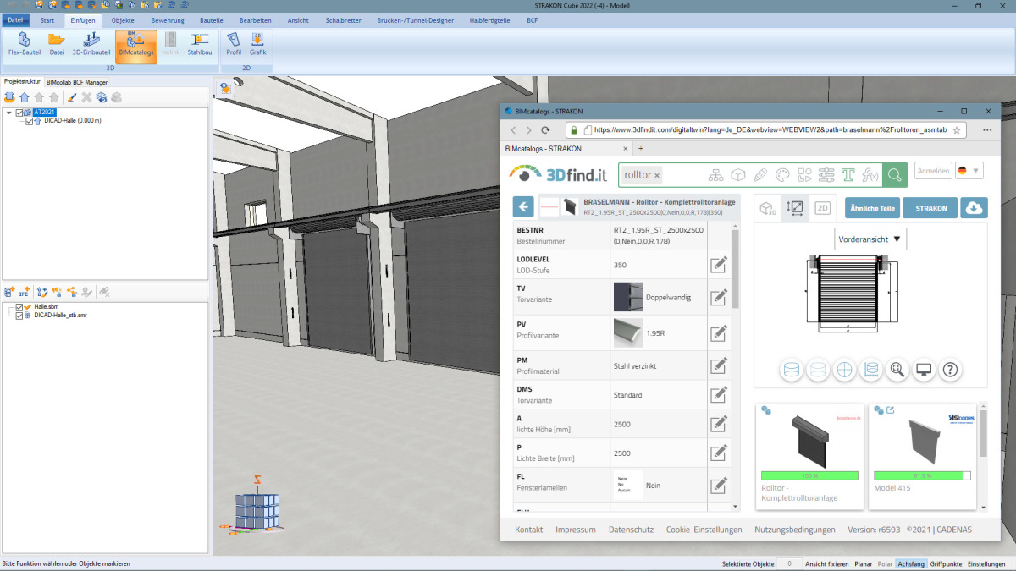Collapse the AT2021 tree node
Image resolution: width=1016 pixels, height=571 pixels.
(8, 113)
